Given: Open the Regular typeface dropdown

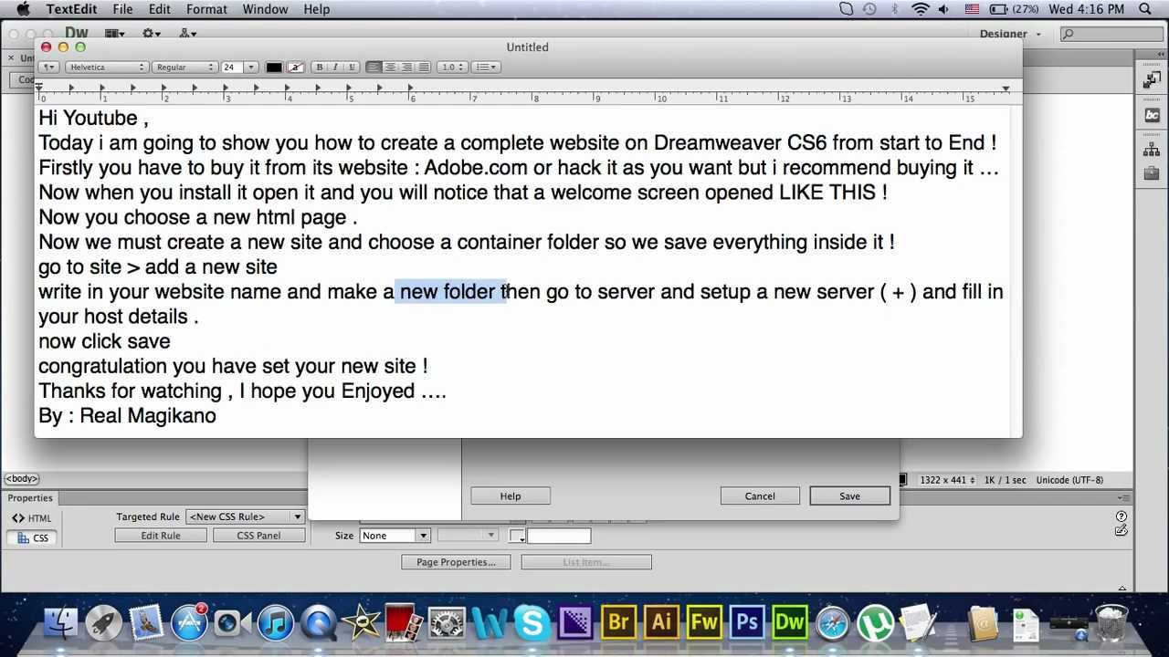Looking at the screenshot, I should click(x=185, y=67).
